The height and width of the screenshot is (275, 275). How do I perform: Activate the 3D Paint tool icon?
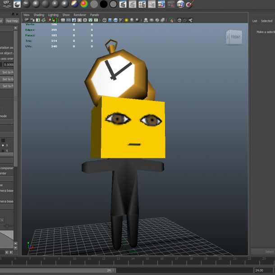coord(190,4)
